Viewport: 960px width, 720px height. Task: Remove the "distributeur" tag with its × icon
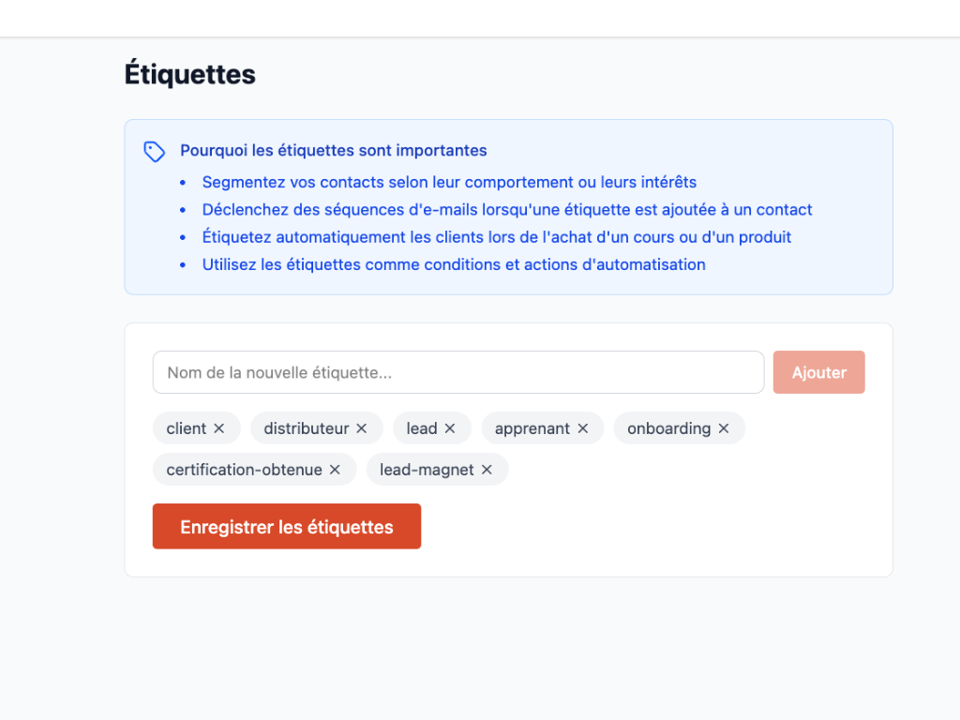(363, 427)
